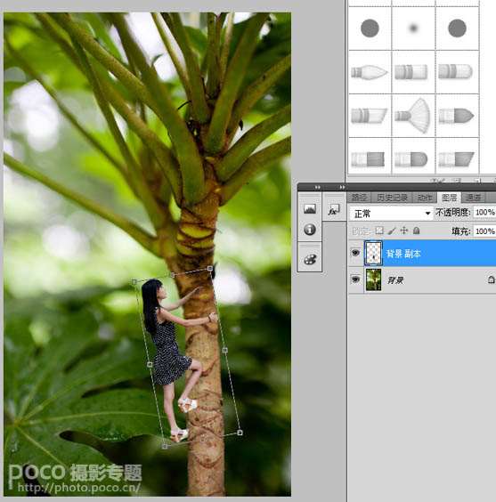Choose the round angle bristle brush tip
This screenshot has height=502, width=496.
tap(369, 116)
